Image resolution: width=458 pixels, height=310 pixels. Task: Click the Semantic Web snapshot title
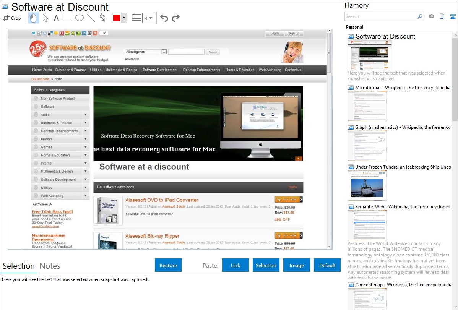pyautogui.click(x=403, y=207)
